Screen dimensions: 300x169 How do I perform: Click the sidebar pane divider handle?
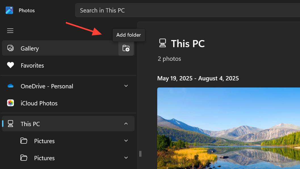point(140,154)
